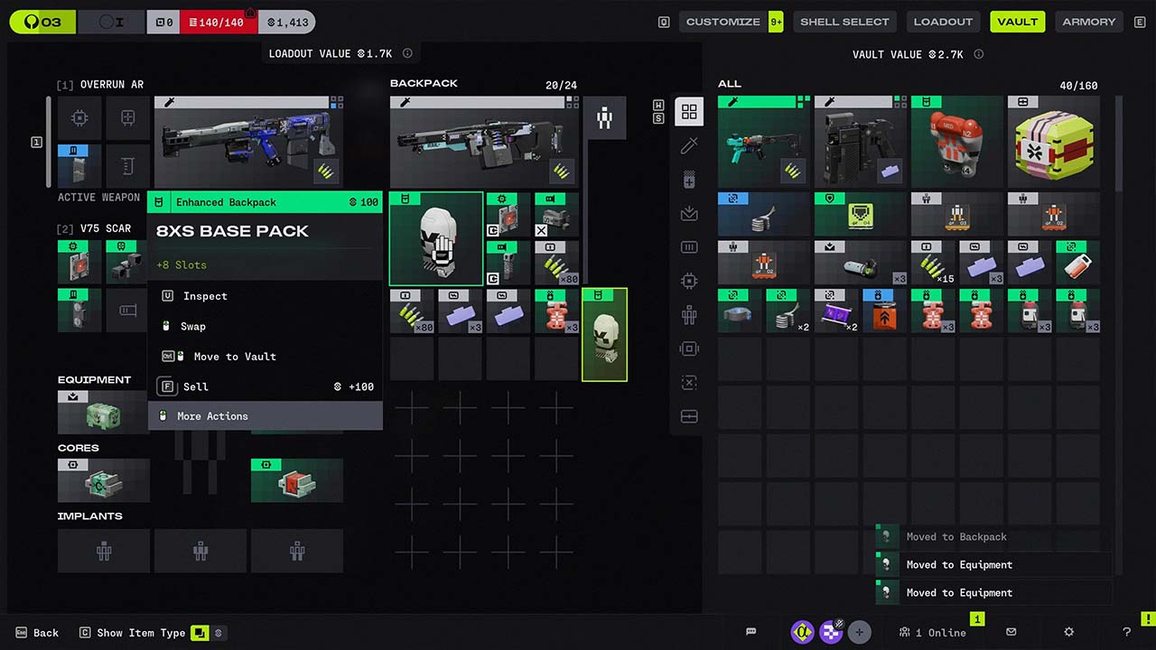Filter vault by cores chip icon
Screen dimensions: 1156x650
689,281
